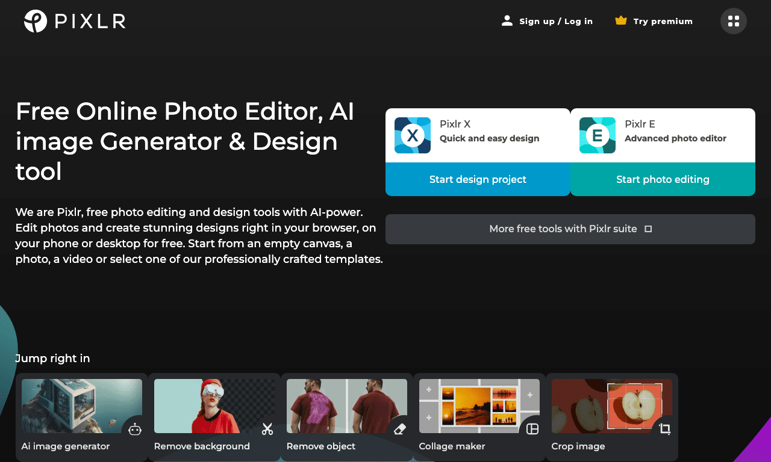Click the user profile icon beside Sign up

pos(507,21)
